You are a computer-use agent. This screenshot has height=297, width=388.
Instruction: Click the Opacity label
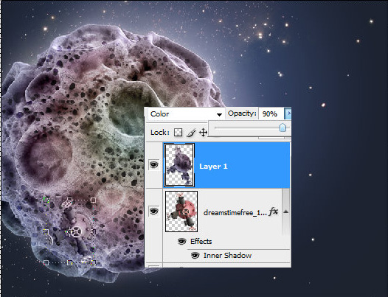coord(242,113)
